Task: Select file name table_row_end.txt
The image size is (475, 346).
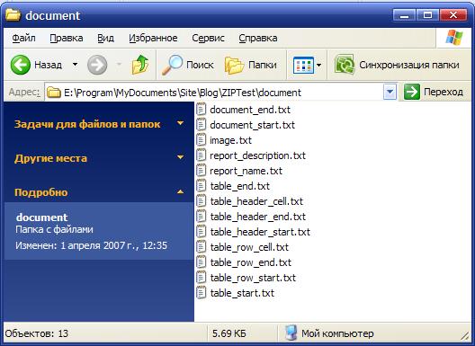Action: coord(250,262)
